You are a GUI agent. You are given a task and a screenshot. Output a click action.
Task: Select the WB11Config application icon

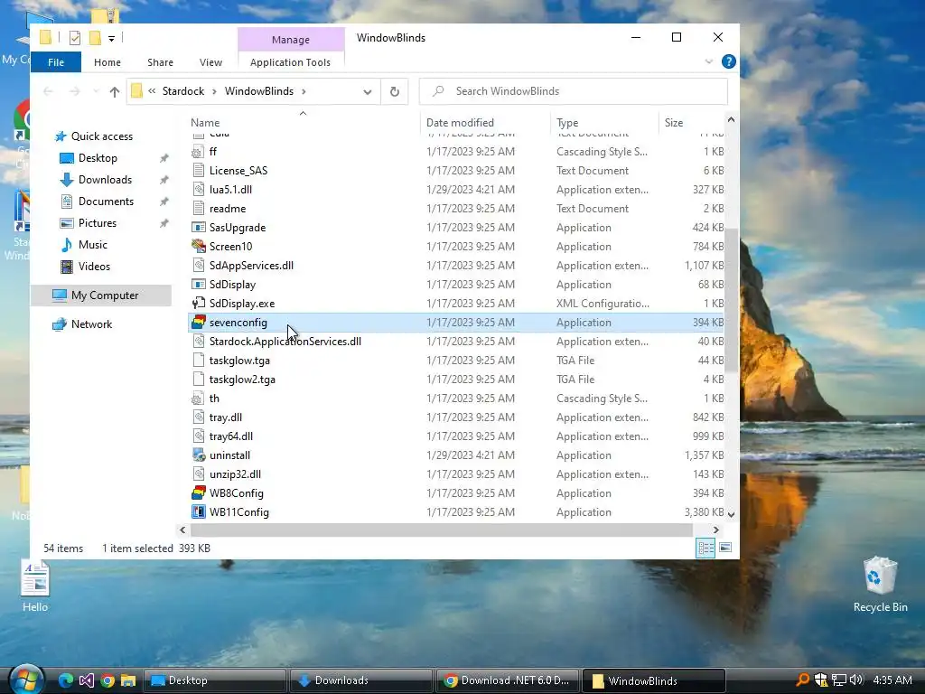tap(199, 511)
